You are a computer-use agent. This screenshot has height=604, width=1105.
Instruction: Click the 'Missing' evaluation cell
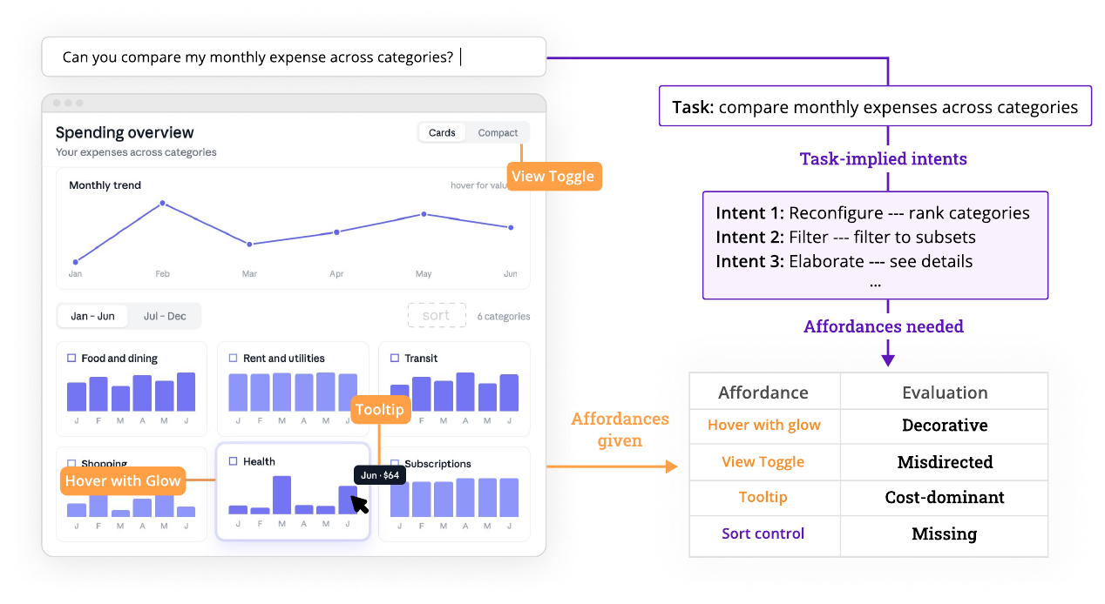[945, 534]
